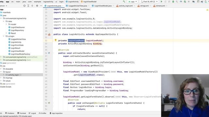Open the Pixel XL API 22 device dropdown

tap(149, 2)
